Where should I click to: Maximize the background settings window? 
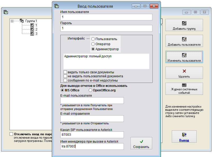pos(195,12)
